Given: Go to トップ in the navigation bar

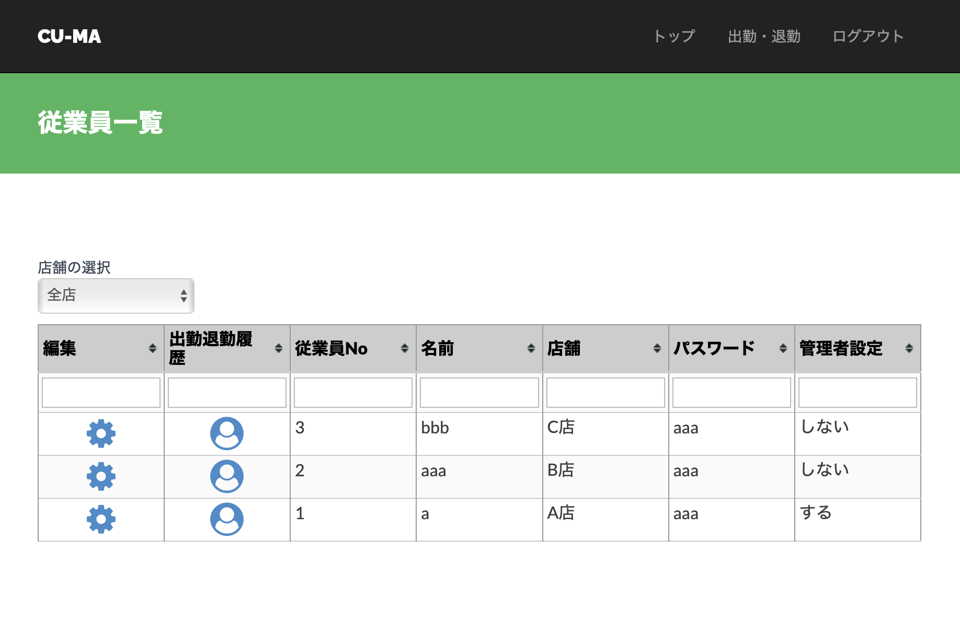Looking at the screenshot, I should (x=674, y=36).
